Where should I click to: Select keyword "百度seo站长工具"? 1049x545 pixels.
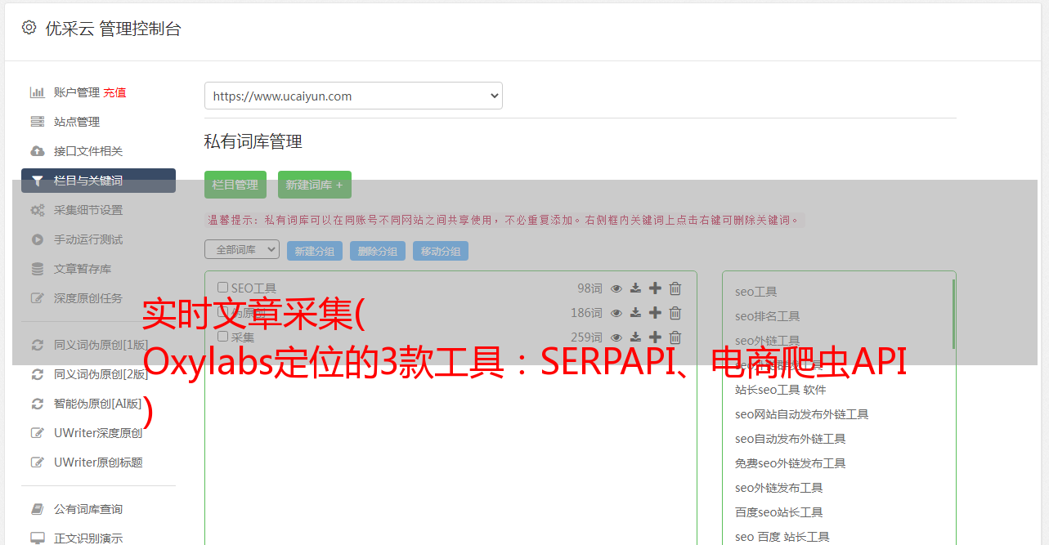point(779,512)
